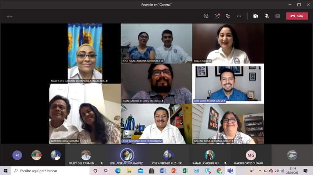The height and width of the screenshot is (175, 313).
Task: Select Juan Gabriel Flores Trujillo's video tile
Action: click(x=156, y=84)
